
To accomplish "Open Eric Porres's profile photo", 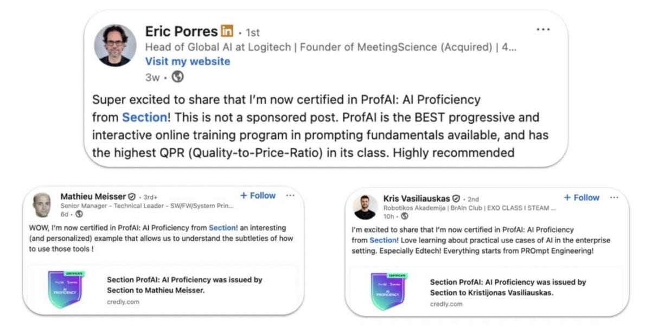I will click(114, 45).
